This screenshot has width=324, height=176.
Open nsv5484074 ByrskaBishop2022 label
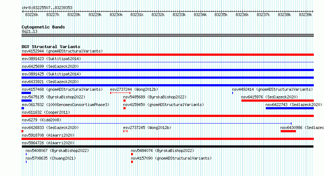pyautogui.click(x=162, y=150)
